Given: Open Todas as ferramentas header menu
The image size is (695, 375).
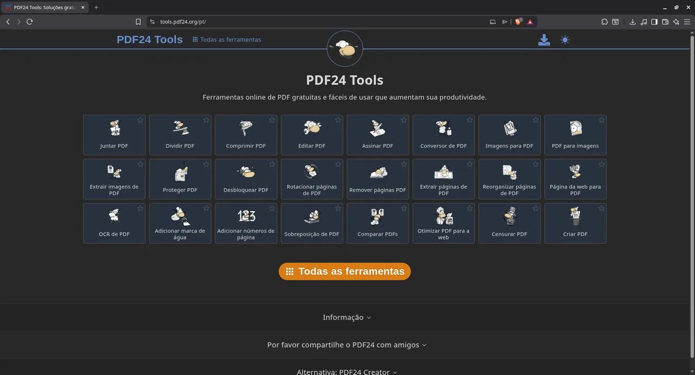Looking at the screenshot, I should point(227,40).
